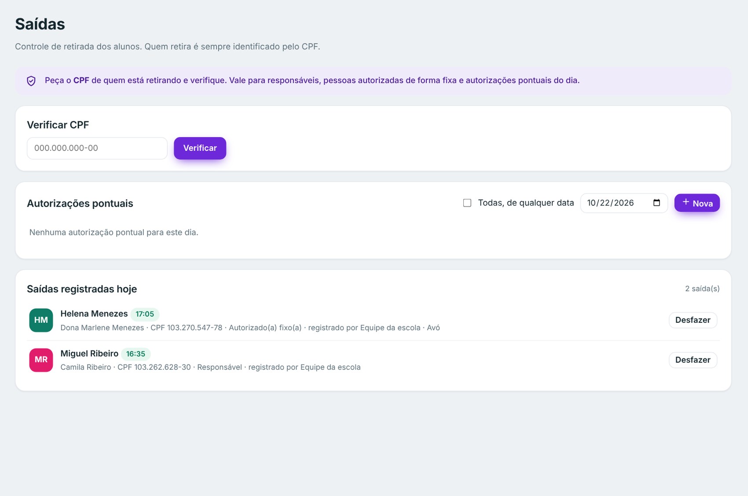Focus the CPF input field
The width and height of the screenshot is (748, 496).
tap(97, 148)
